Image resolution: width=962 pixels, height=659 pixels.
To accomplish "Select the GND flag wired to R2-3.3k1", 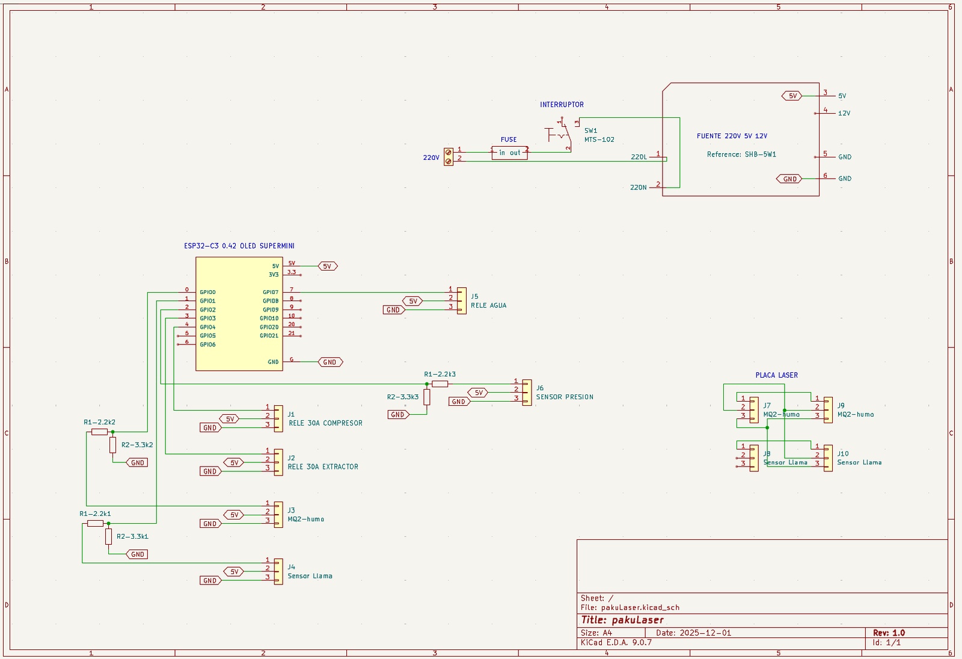I will 137,554.
